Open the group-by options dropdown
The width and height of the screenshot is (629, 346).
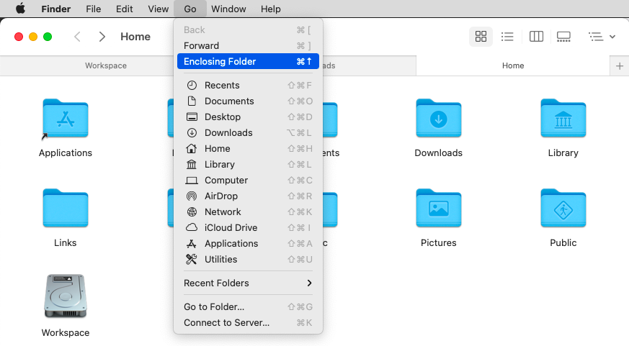point(602,37)
